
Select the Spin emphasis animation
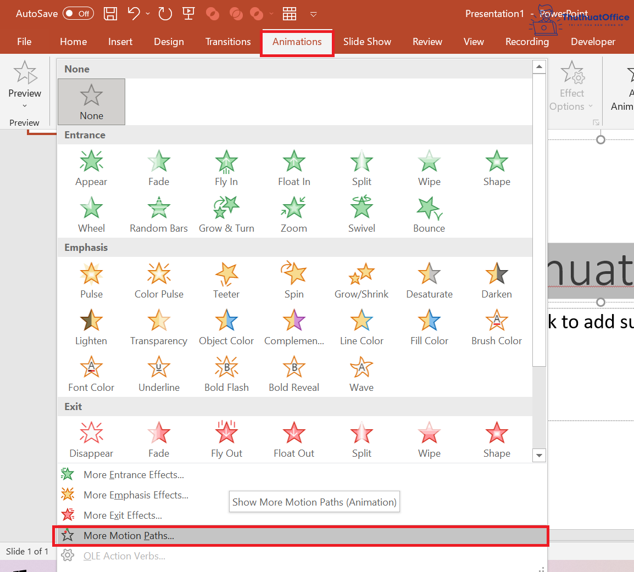(294, 280)
